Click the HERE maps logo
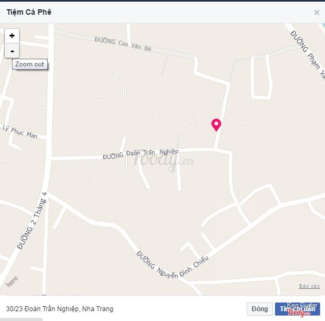The image size is (325, 321). click(x=12, y=281)
